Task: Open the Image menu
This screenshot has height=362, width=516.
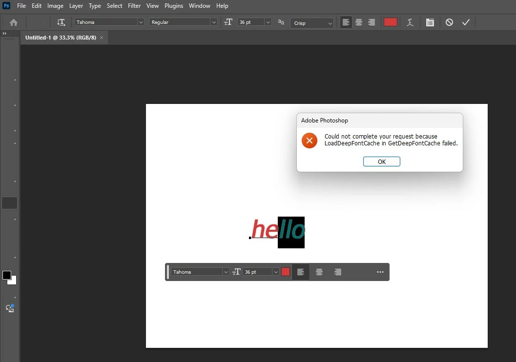Action: pyautogui.click(x=55, y=5)
